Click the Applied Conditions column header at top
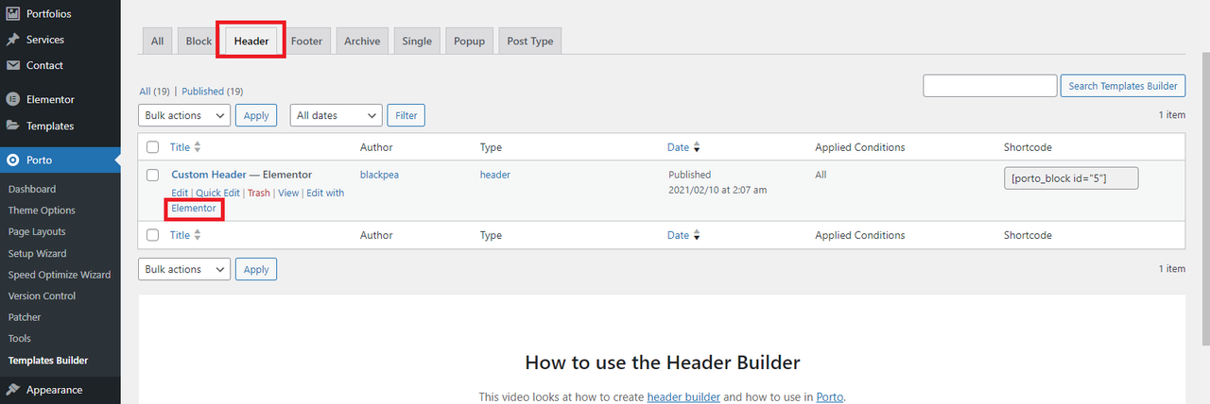This screenshot has height=404, width=1210. coord(860,147)
